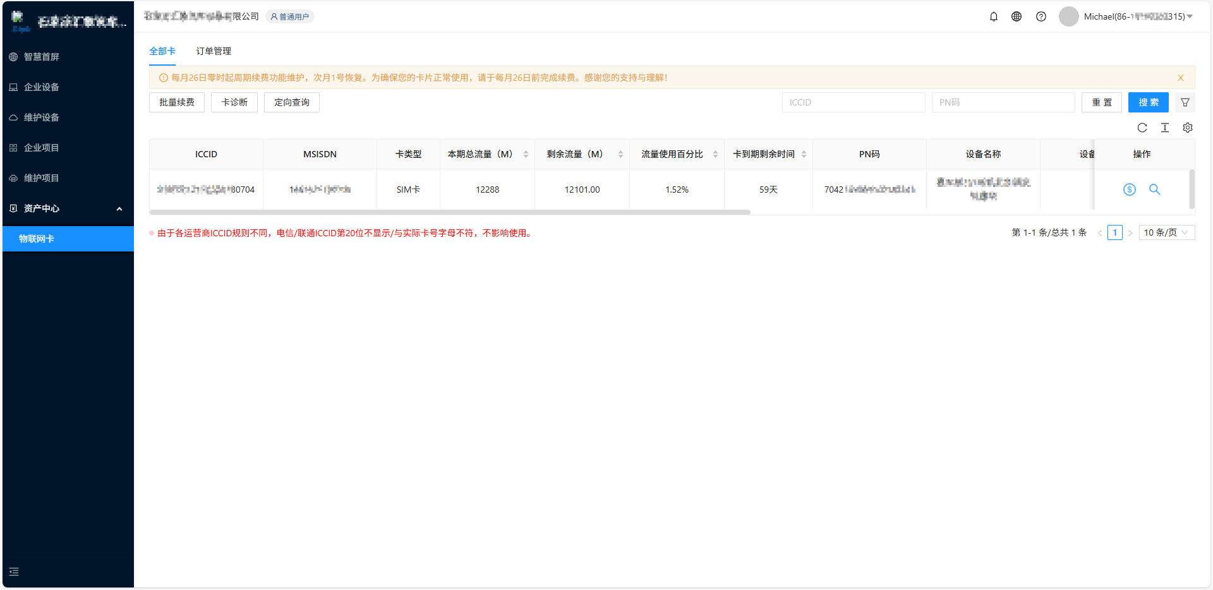Focus the PN码 search field
This screenshot has width=1213, height=590.
point(1003,102)
